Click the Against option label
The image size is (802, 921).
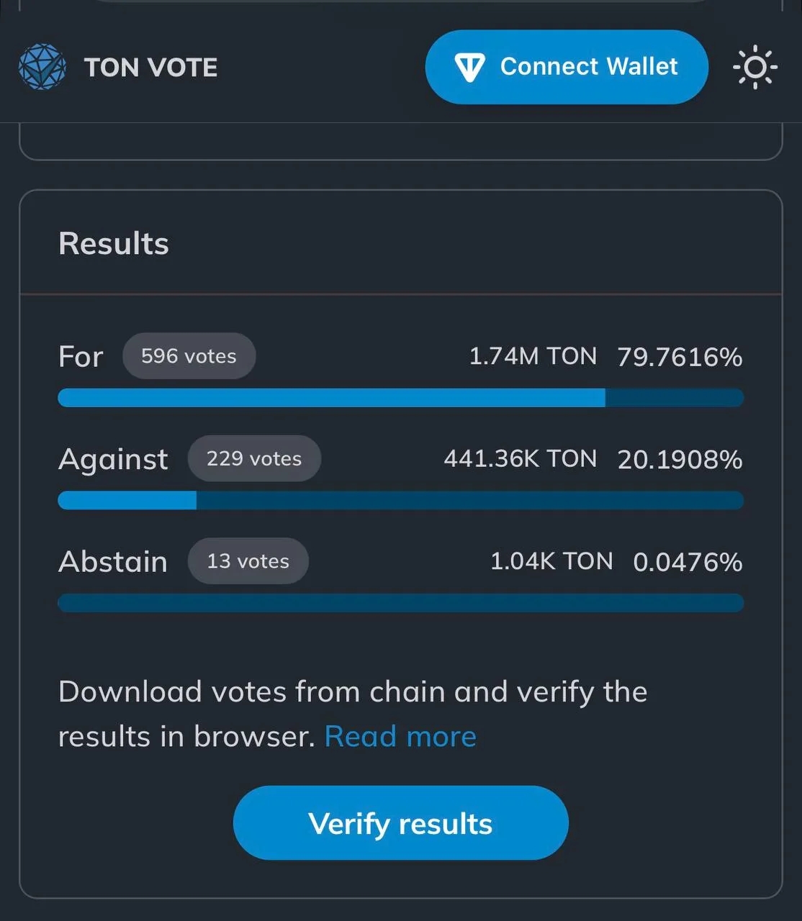(x=113, y=459)
